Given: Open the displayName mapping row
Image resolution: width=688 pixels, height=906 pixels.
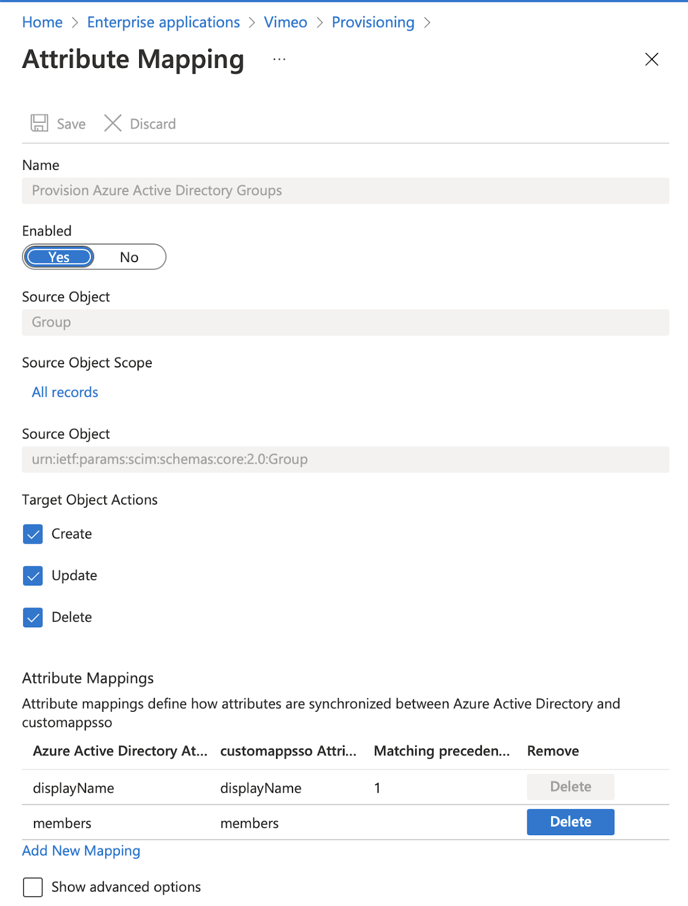Looking at the screenshot, I should tap(74, 788).
